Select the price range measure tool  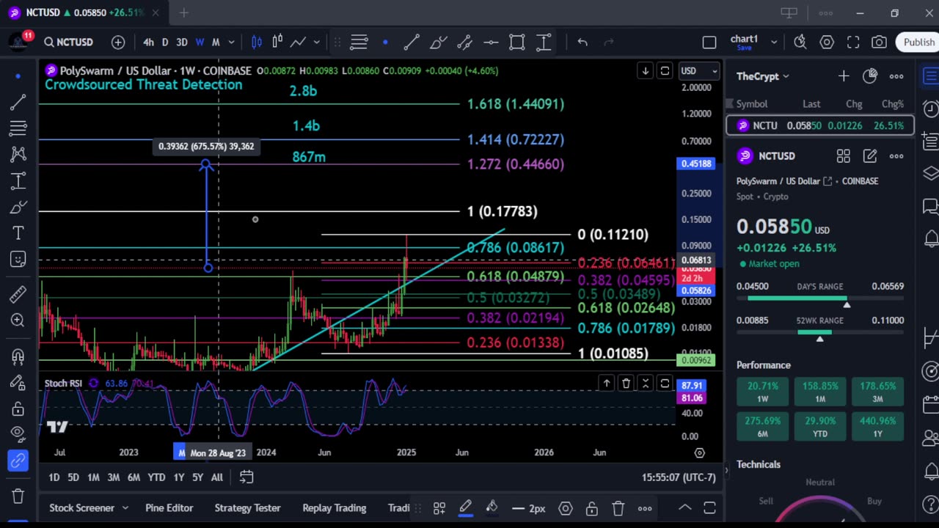pyautogui.click(x=544, y=43)
